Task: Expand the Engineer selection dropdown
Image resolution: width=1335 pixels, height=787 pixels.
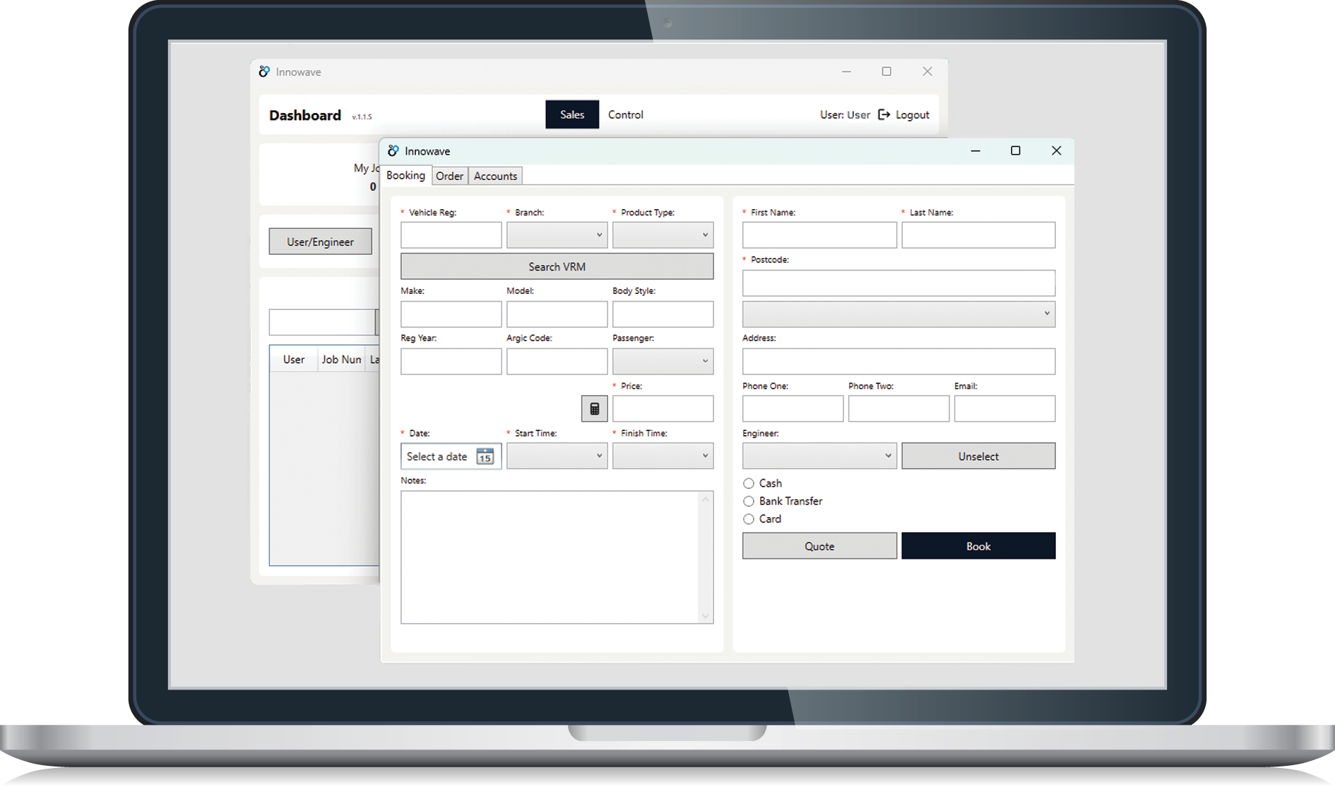Action: [819, 456]
